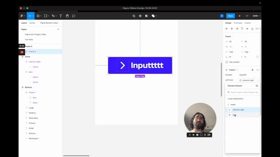The width and height of the screenshot is (280, 157).
Task: Switch to Prototype tab
Action: pos(238,23)
